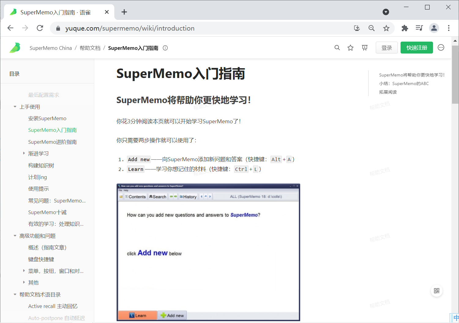Open Chrome extensions puzzle icon
The height and width of the screenshot is (323, 459).
pyautogui.click(x=405, y=28)
